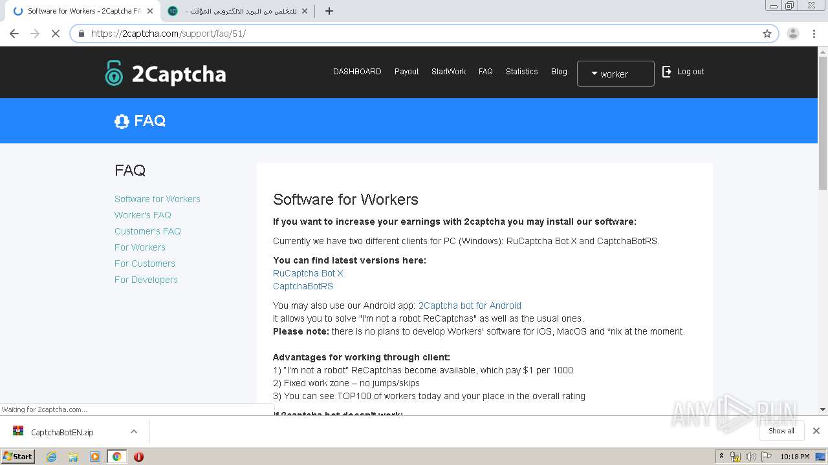Click red Opera-style icon in taskbar
Image resolution: width=828 pixels, height=465 pixels.
tap(138, 457)
